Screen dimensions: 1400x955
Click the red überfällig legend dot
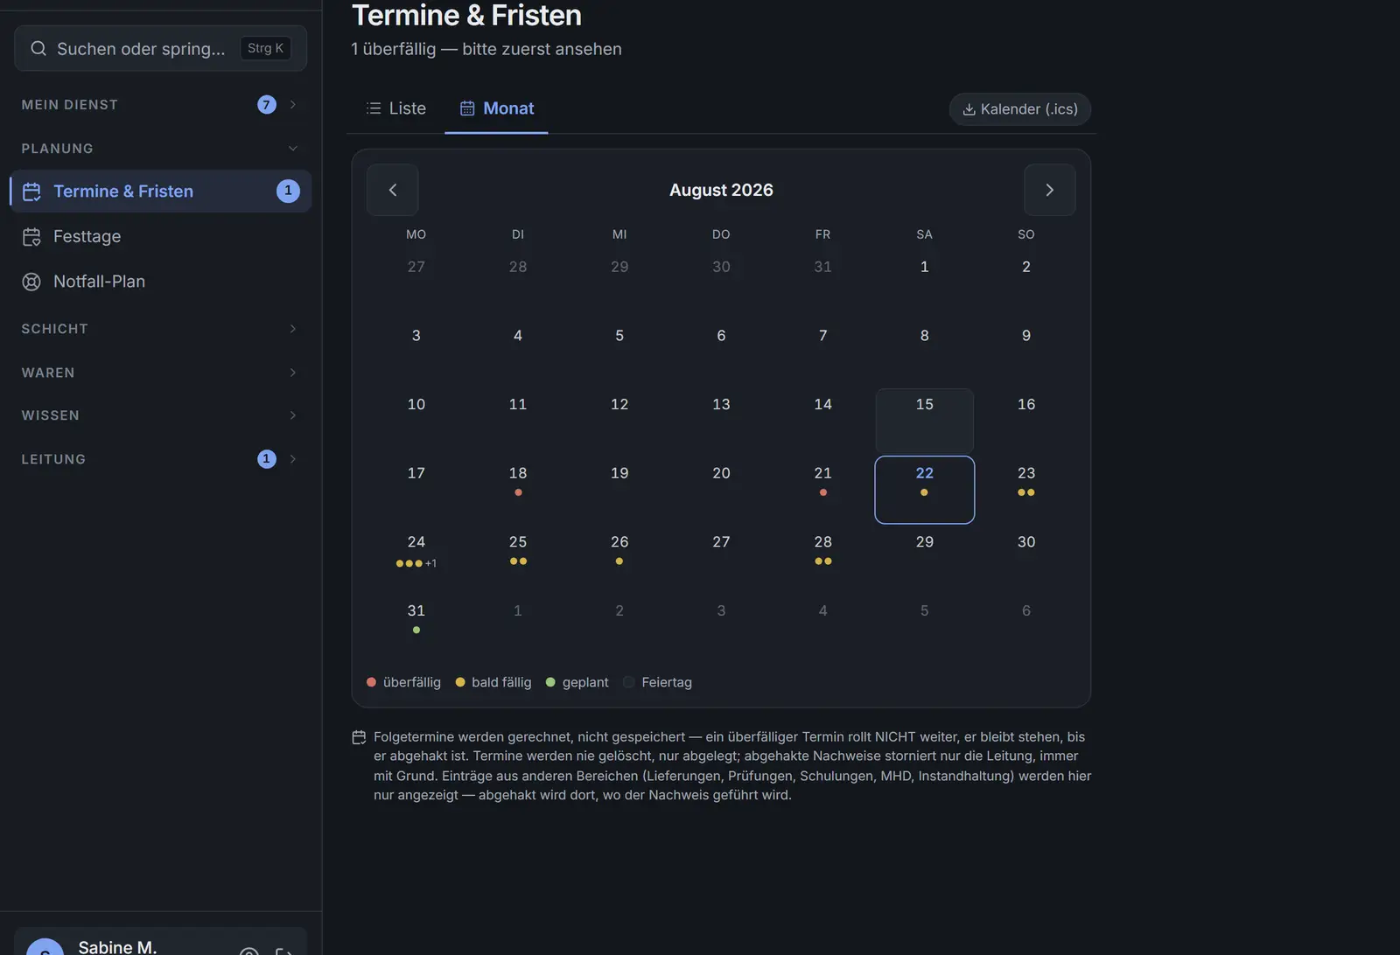[371, 682]
